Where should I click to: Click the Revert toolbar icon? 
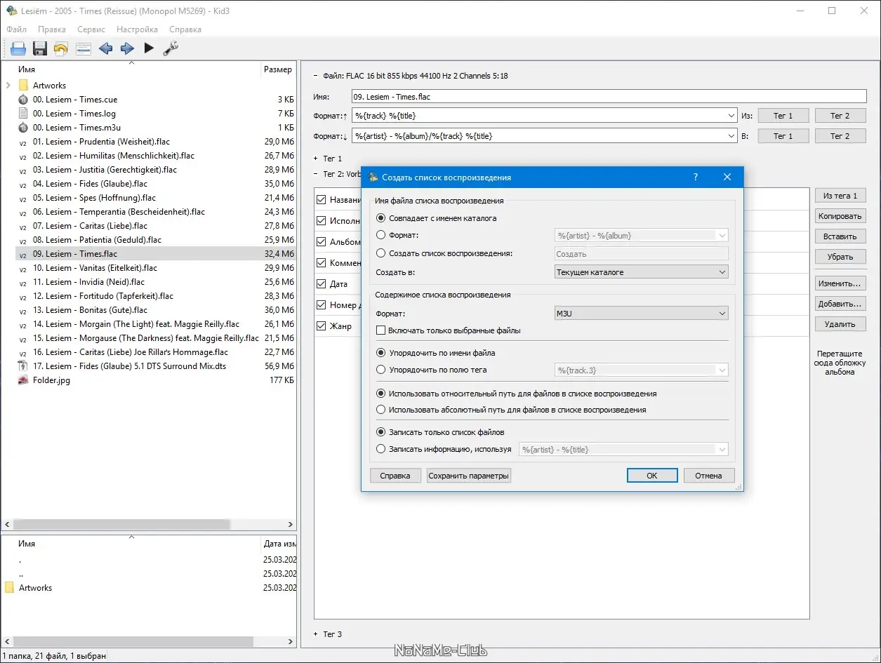point(61,48)
